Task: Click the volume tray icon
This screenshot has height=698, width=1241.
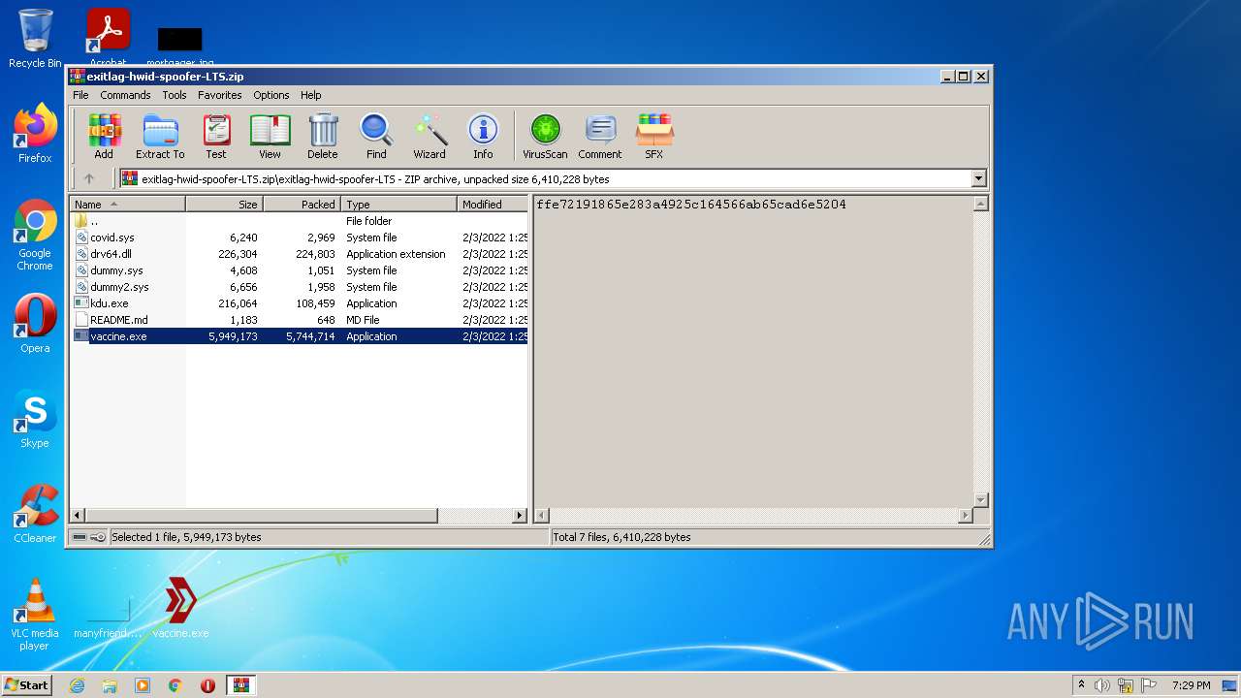Action: (x=1102, y=685)
